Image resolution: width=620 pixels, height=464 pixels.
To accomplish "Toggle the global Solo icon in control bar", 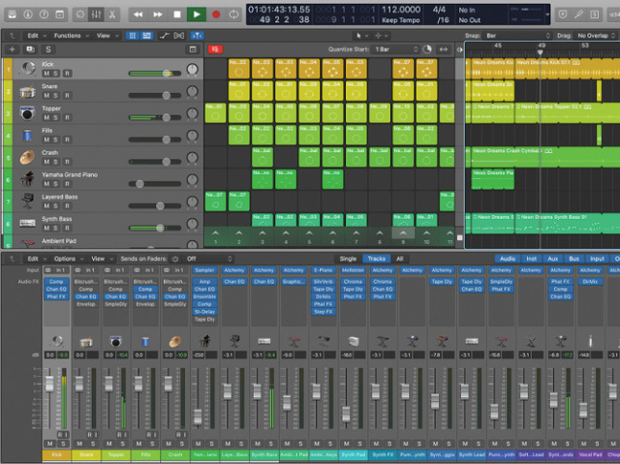I will tap(595, 15).
